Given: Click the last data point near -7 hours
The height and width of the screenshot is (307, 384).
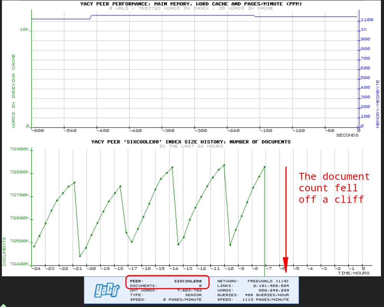Looking at the screenshot, I should 265,167.
